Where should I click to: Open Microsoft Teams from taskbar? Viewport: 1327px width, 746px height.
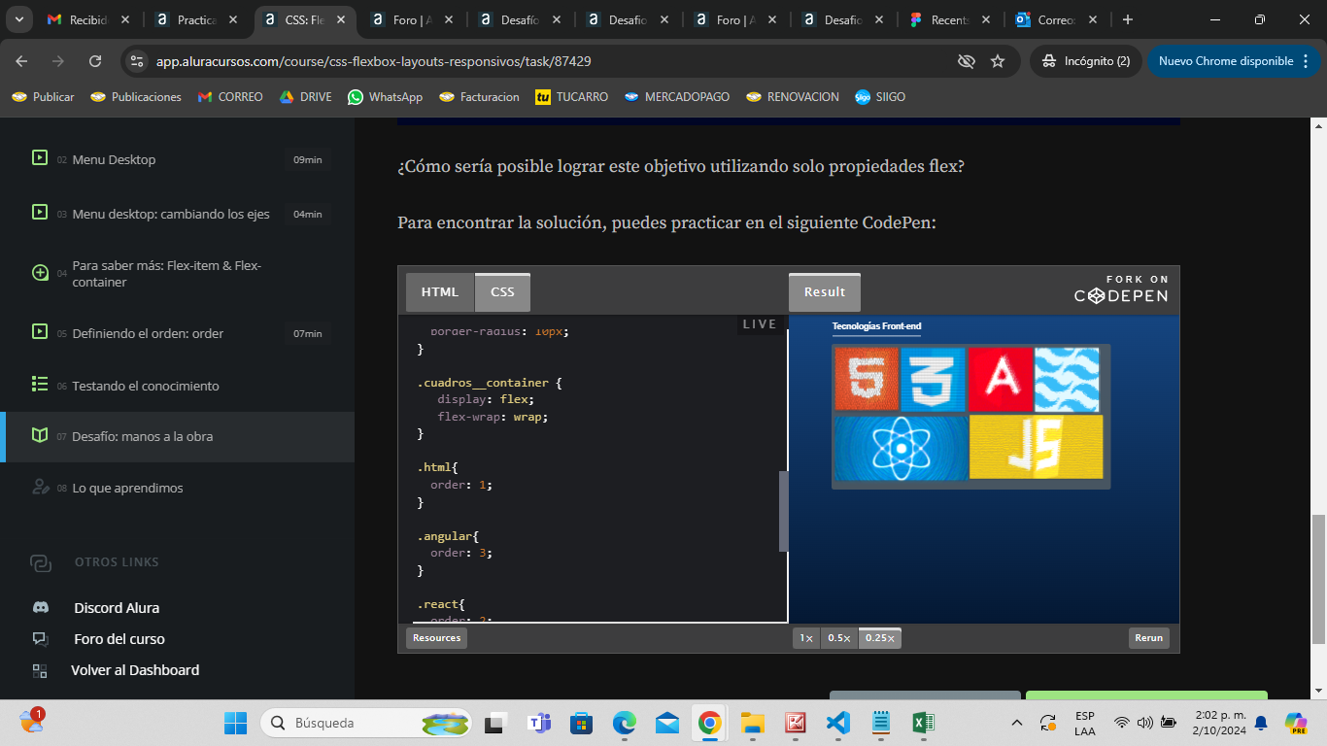[x=539, y=723]
